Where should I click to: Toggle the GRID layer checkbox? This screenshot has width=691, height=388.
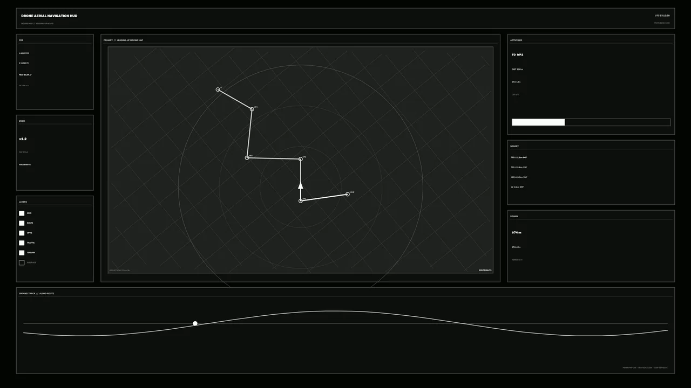[x=22, y=213]
